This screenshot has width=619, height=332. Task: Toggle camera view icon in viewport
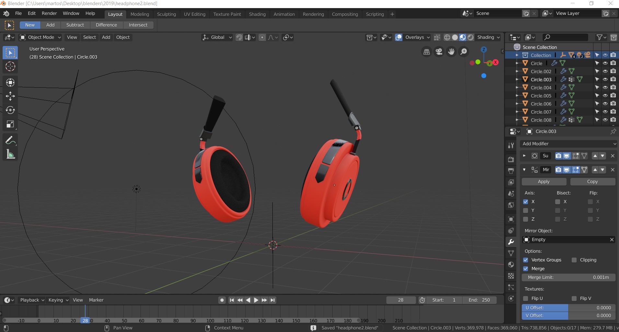439,52
